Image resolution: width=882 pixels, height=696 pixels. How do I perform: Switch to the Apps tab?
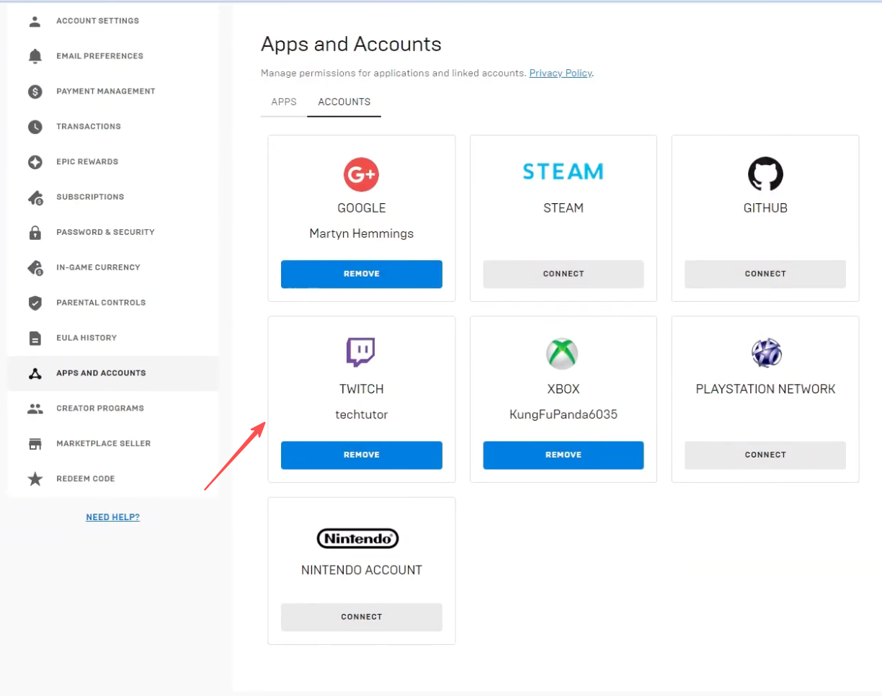click(x=284, y=102)
